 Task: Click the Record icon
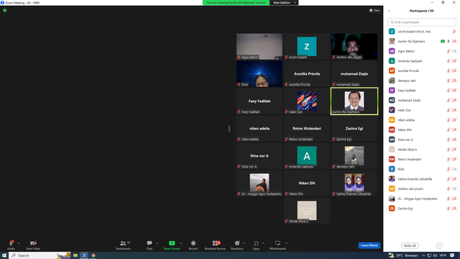point(193,243)
